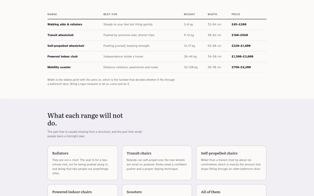Select the £1,300–£3,800 price
314x196 pixels.
point(243,56)
